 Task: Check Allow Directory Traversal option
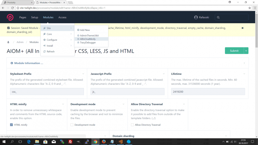132,125
